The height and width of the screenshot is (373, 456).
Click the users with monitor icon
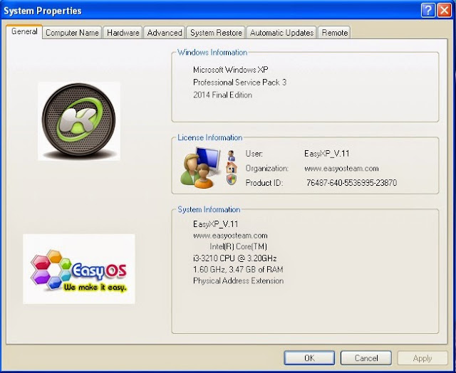click(201, 168)
